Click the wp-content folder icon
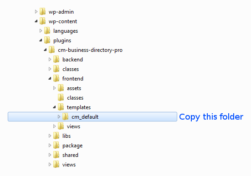The height and width of the screenshot is (176, 251). click(x=42, y=21)
